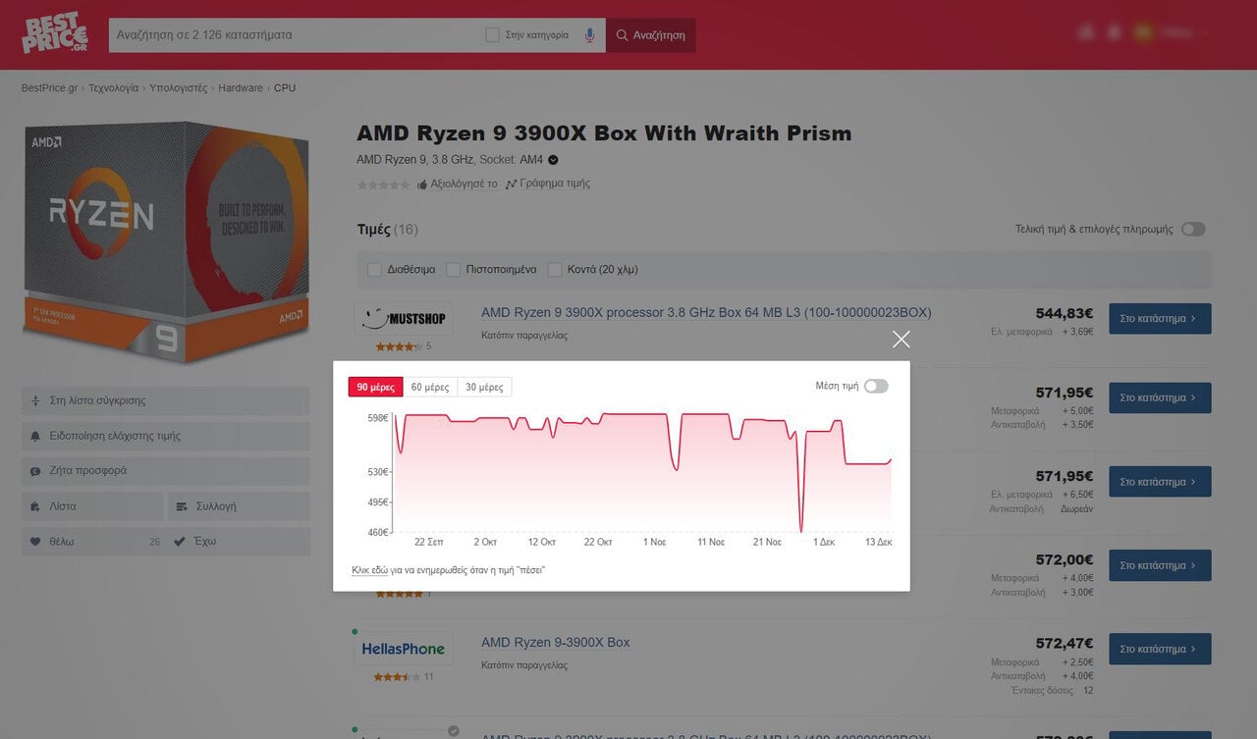Click Στο κατάστημα for the 572,47€ offer

coord(1160,649)
